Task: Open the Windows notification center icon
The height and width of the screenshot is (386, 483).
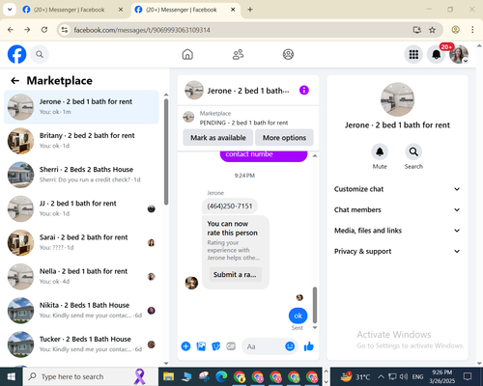Action: [468, 376]
